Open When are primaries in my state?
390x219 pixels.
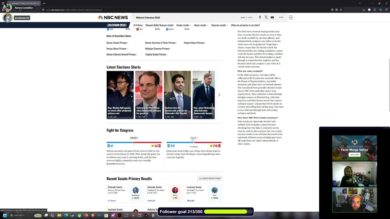point(245,25)
